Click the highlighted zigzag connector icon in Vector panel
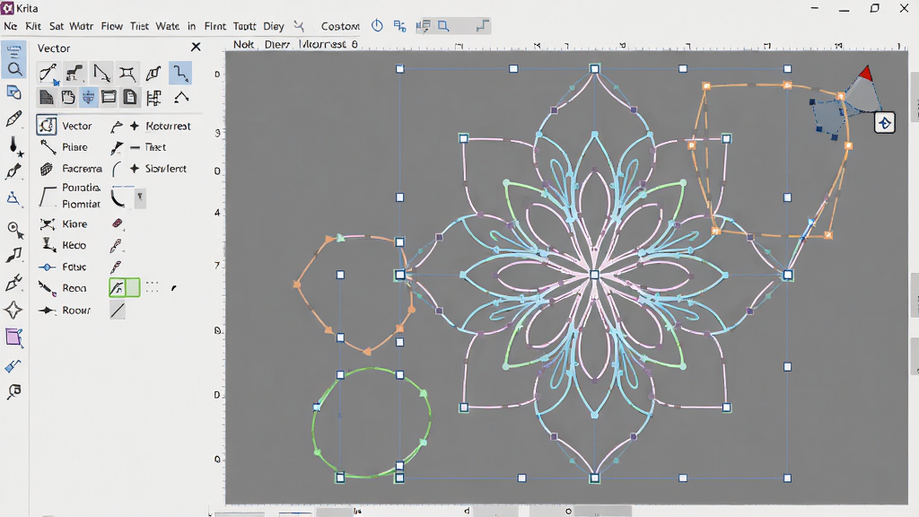This screenshot has height=517, width=919. point(180,74)
